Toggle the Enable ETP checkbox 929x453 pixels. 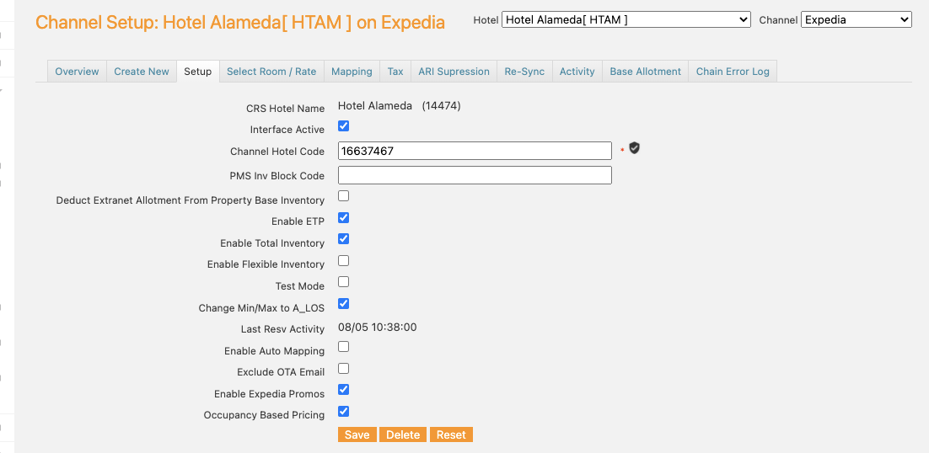[344, 217]
